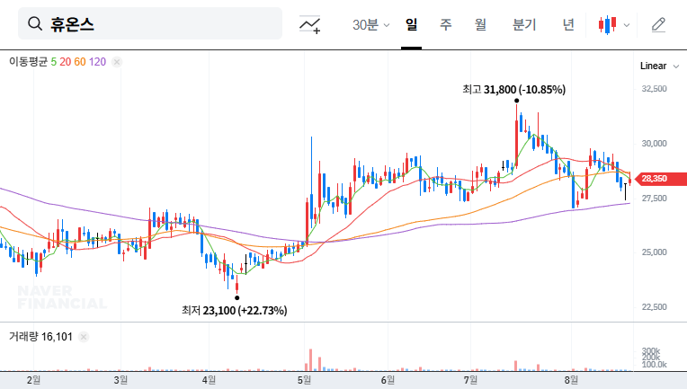Switch to the 일 daily tab
The image size is (687, 389).
point(411,24)
